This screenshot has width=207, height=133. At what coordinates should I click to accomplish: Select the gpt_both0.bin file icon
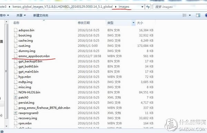16,66
